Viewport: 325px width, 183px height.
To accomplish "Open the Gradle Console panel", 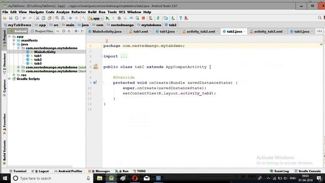I will [308, 171].
